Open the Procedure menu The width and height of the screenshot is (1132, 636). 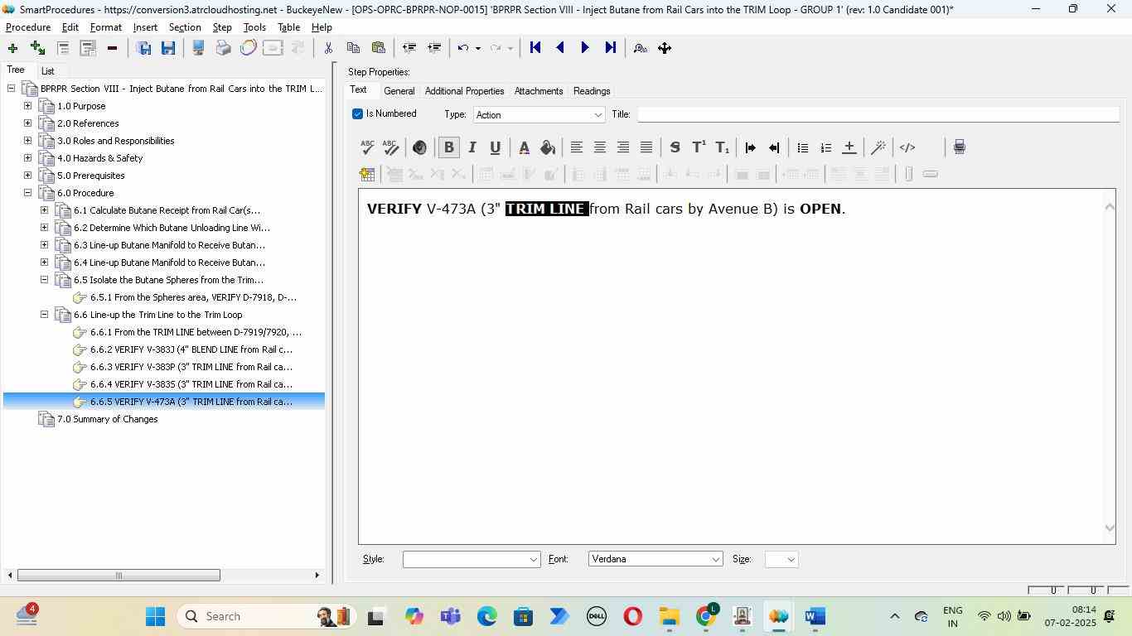[x=28, y=27]
